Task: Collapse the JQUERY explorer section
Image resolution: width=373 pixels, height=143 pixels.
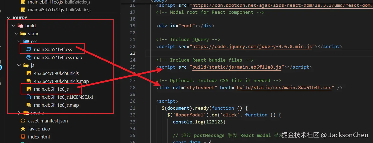Action: pyautogui.click(x=9, y=18)
